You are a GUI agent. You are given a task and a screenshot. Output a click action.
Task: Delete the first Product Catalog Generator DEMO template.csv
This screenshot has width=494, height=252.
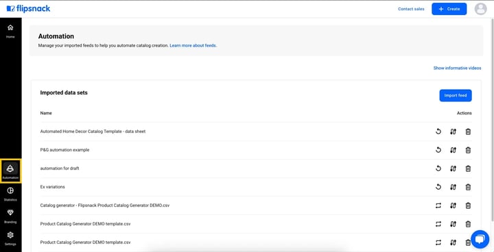[468, 224]
